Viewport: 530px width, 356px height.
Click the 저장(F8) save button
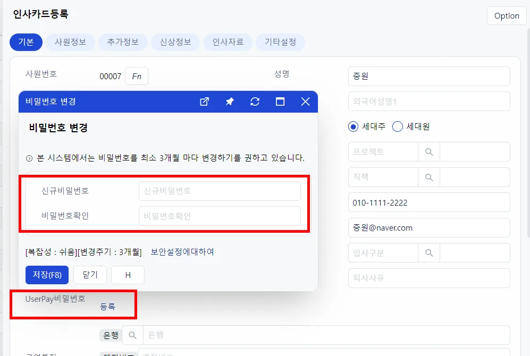tap(47, 275)
